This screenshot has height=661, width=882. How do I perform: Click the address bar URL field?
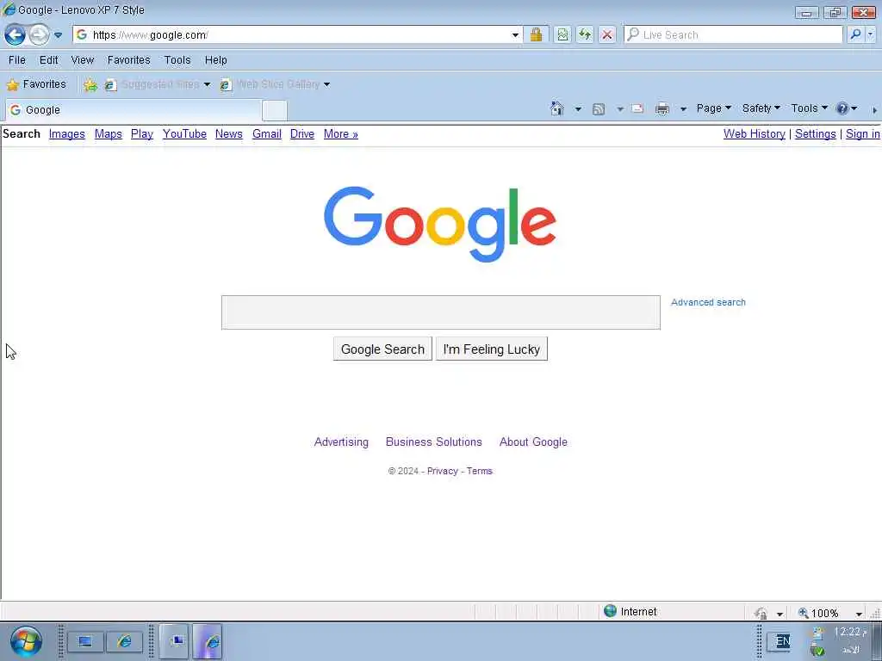(293, 34)
